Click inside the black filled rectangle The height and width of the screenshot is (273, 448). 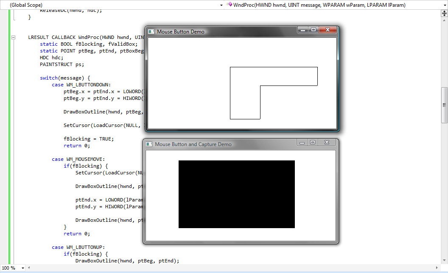[237, 194]
